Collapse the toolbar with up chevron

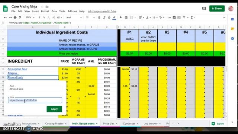click(x=224, y=17)
